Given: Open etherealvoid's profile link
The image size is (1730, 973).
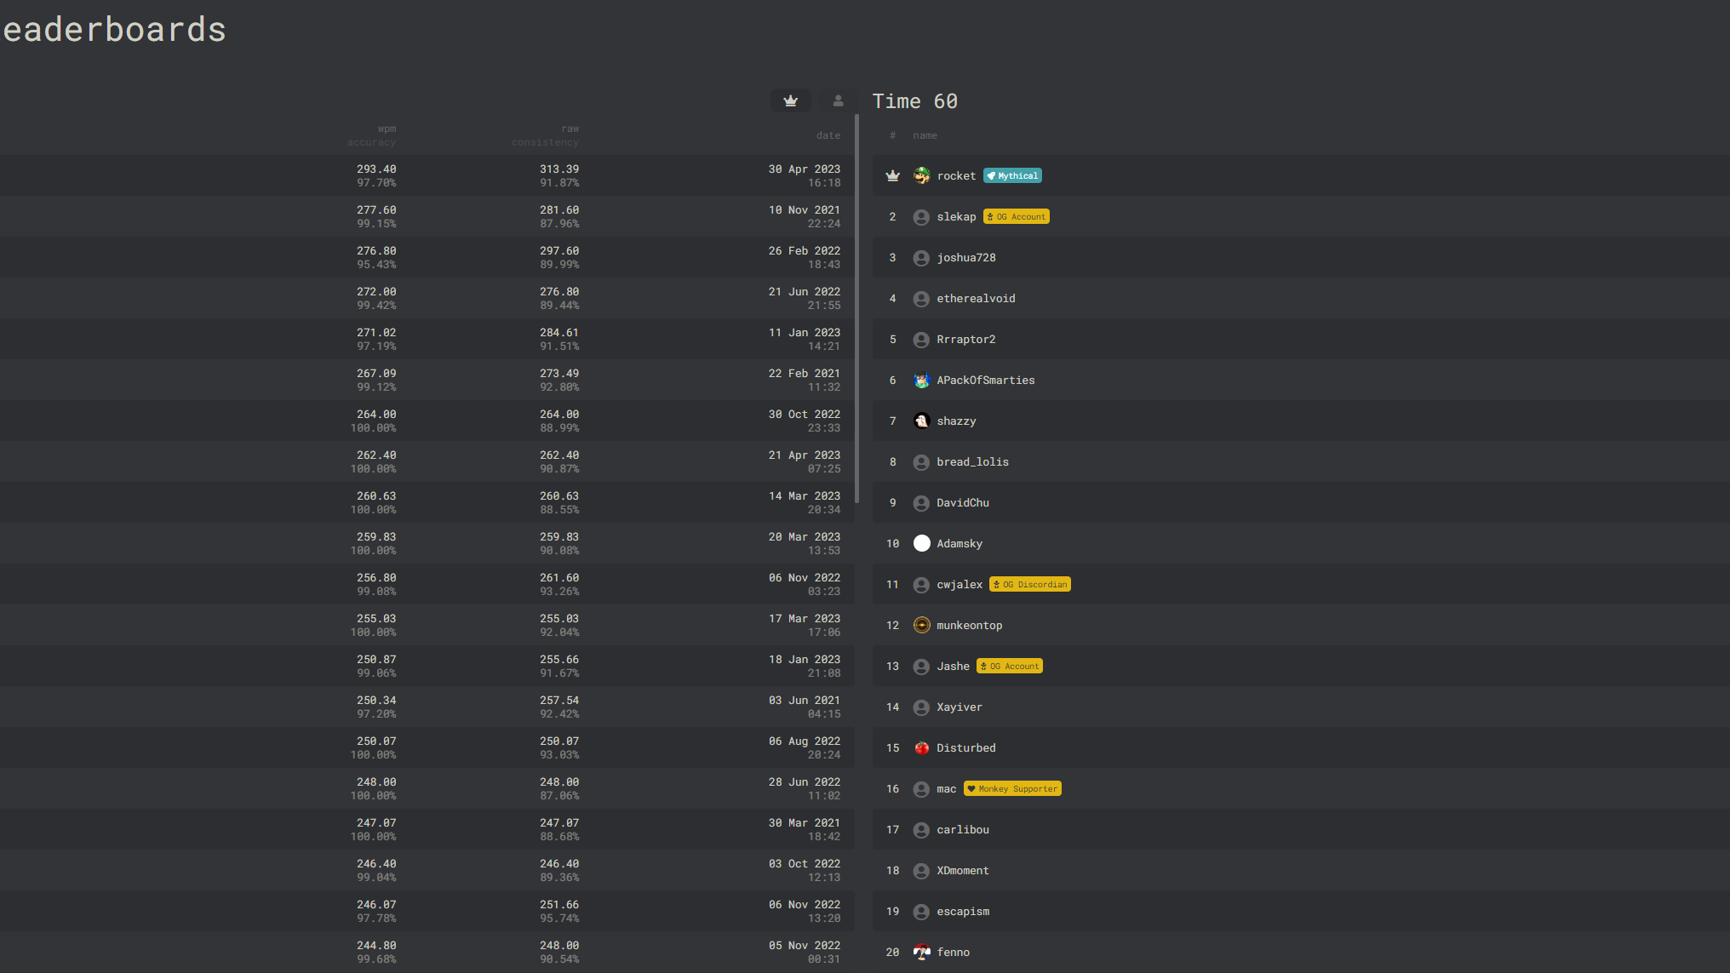Looking at the screenshot, I should [976, 299].
